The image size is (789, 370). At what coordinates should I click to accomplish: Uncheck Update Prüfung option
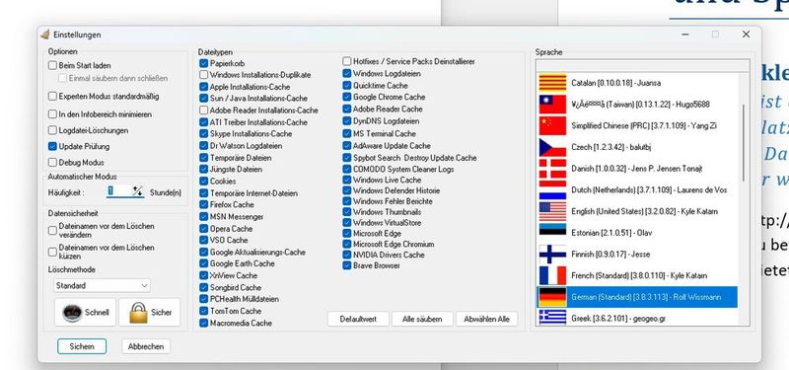click(x=52, y=146)
